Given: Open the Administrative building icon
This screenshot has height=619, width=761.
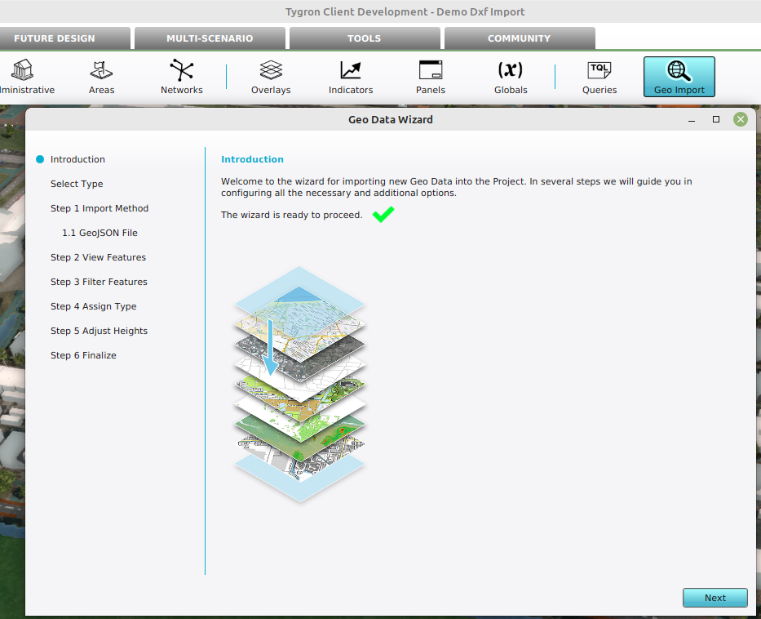Looking at the screenshot, I should (22, 70).
